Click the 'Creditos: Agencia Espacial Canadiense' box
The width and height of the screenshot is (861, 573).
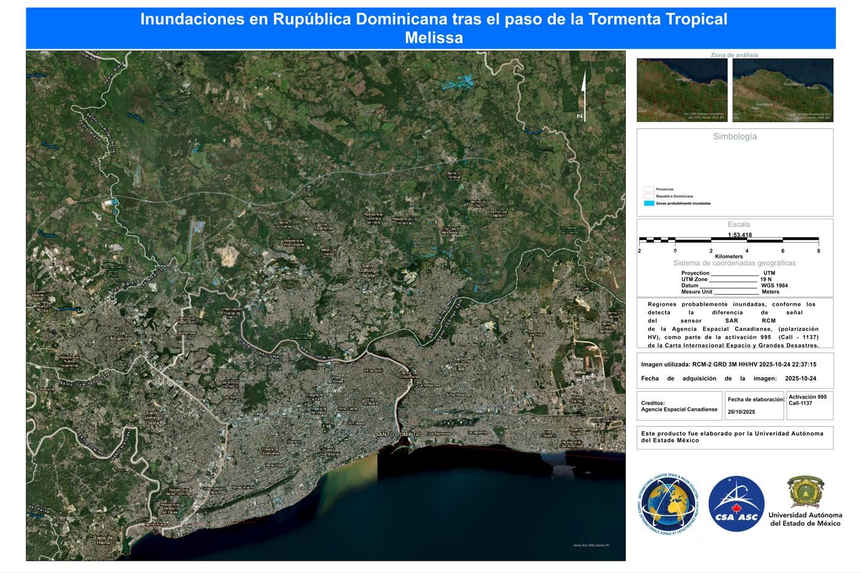[679, 406]
